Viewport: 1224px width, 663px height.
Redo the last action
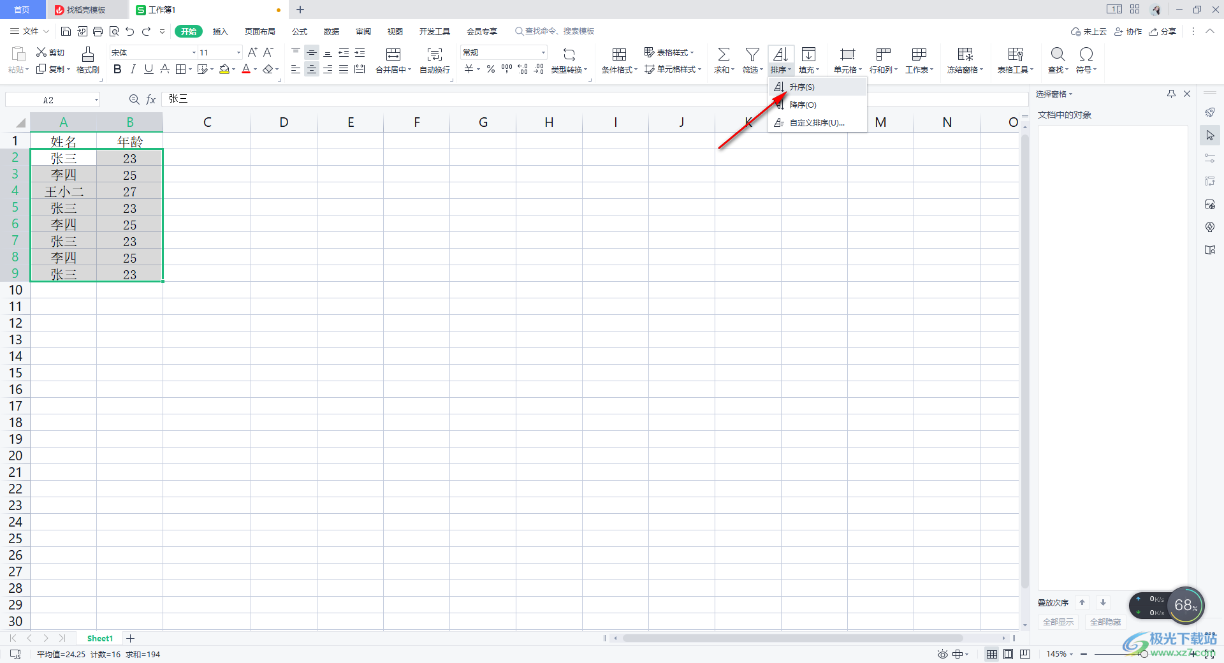[146, 31]
